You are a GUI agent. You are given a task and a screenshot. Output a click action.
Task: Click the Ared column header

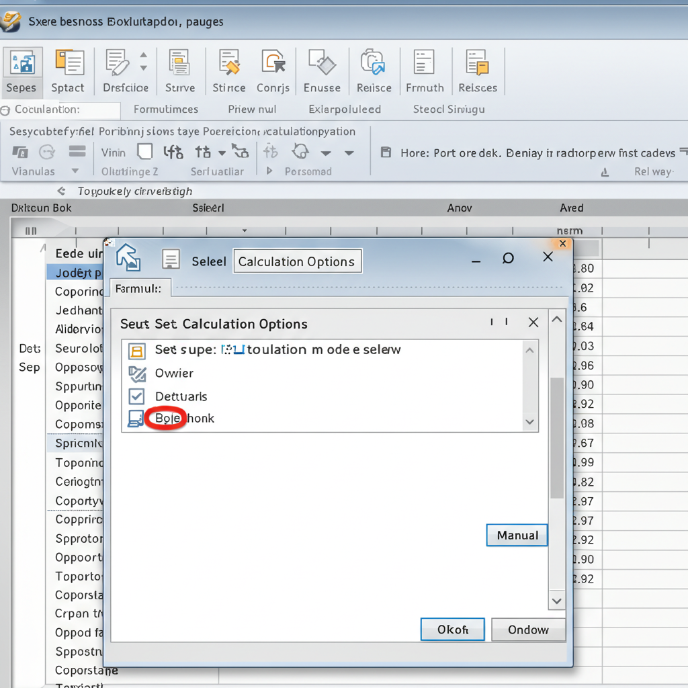(x=571, y=208)
